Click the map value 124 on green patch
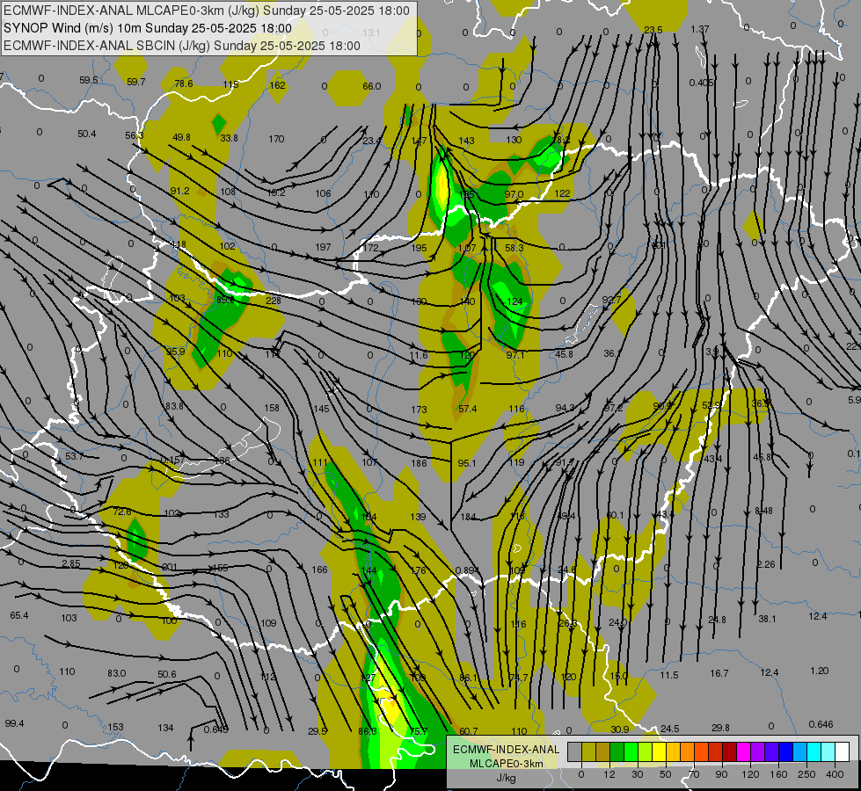The image size is (861, 791). [515, 301]
